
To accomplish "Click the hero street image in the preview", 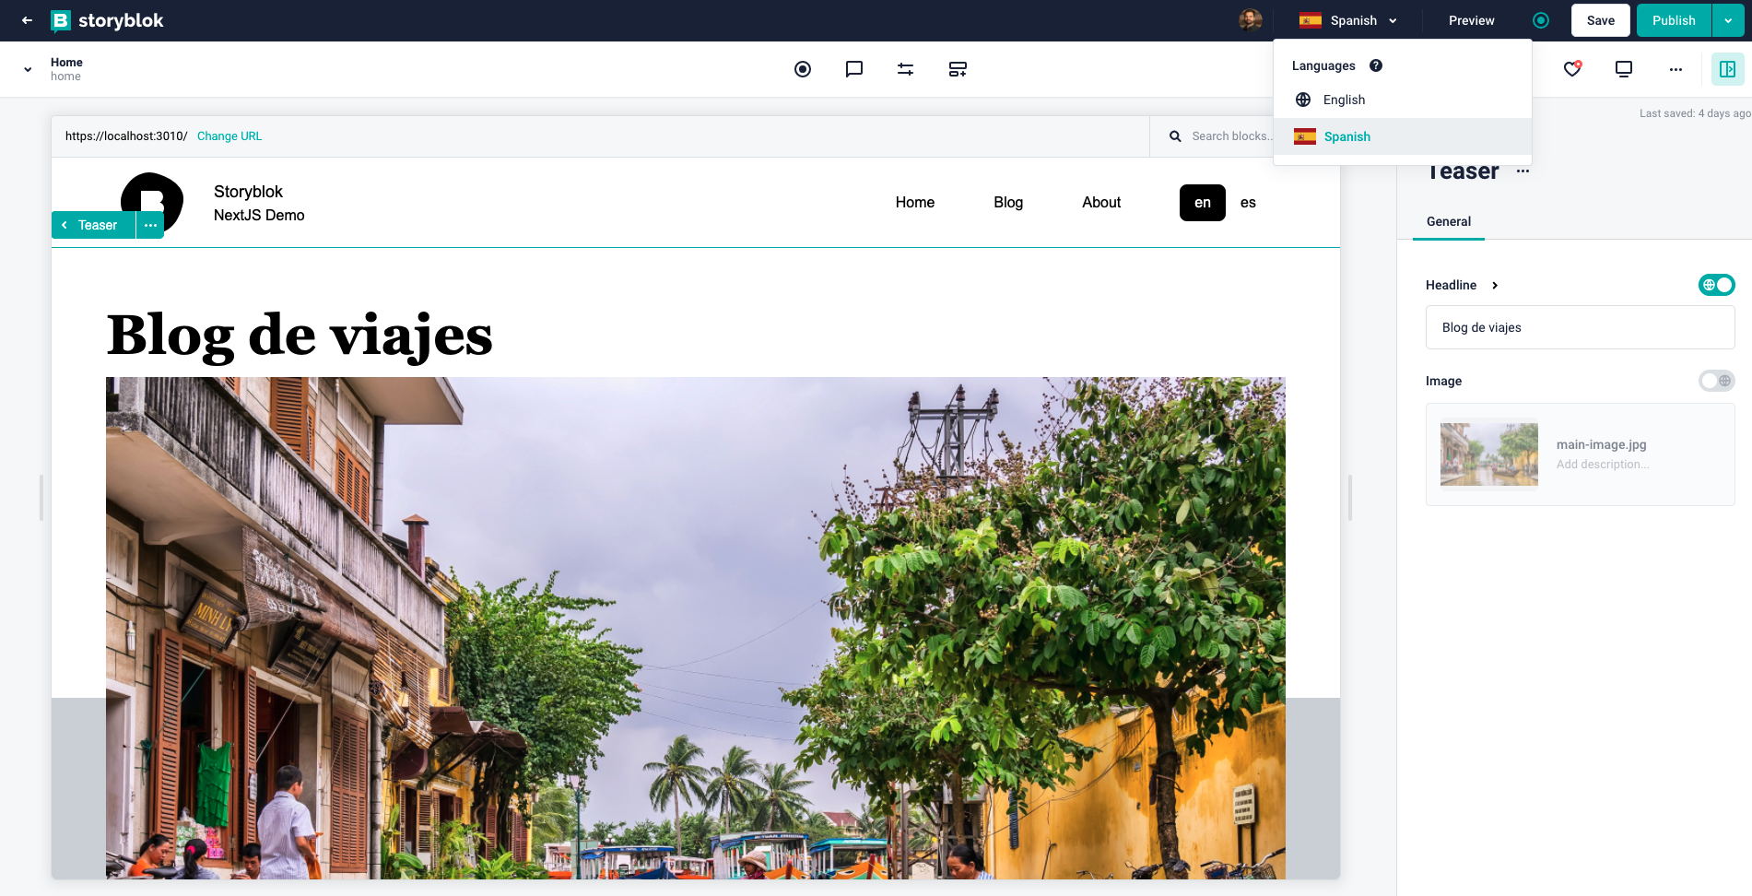I will [x=696, y=628].
